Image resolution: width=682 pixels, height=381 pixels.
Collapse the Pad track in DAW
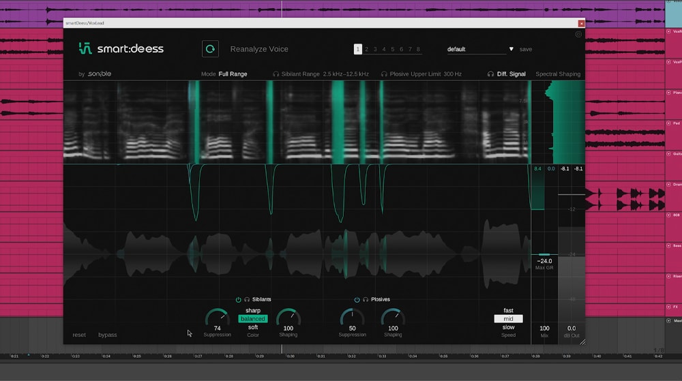(668, 123)
